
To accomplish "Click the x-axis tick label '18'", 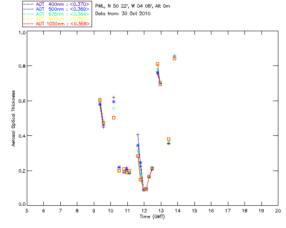I will click(245, 211).
